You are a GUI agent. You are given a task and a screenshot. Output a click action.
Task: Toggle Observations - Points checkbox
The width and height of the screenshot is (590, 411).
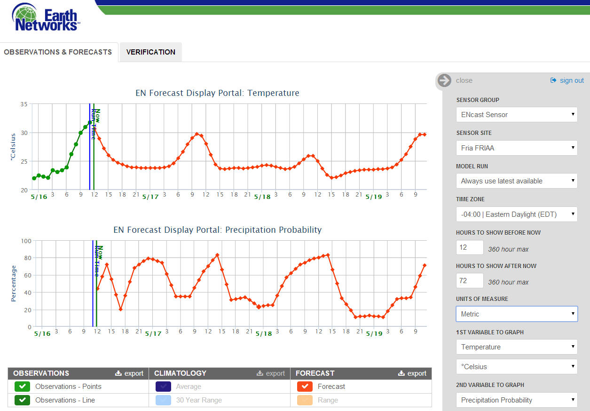22,387
